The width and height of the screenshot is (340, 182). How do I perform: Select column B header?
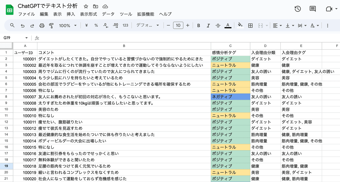124,46
